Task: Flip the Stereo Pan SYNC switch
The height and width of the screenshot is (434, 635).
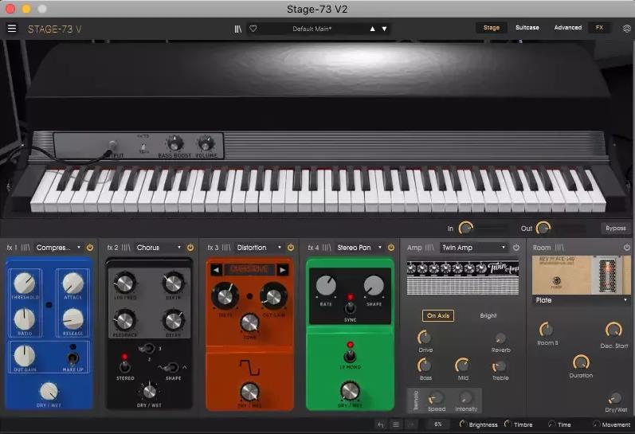Action: click(x=351, y=307)
